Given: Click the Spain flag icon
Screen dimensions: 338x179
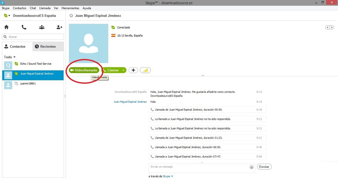Looking at the screenshot, I should point(113,36).
